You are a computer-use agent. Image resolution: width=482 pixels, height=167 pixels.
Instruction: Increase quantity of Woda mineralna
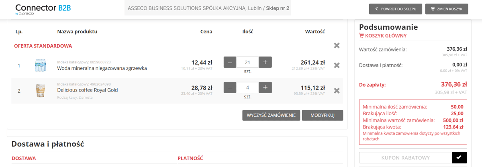[x=266, y=62]
